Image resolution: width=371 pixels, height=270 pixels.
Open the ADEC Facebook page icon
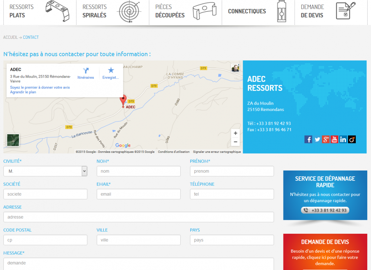(x=308, y=139)
